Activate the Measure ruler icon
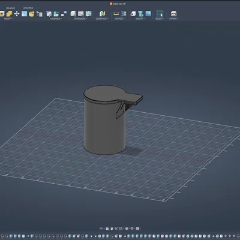The image size is (240, 240). (116, 14)
